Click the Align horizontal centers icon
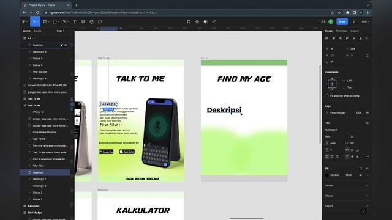Viewport: 392px width, 220px height. pos(333,38)
